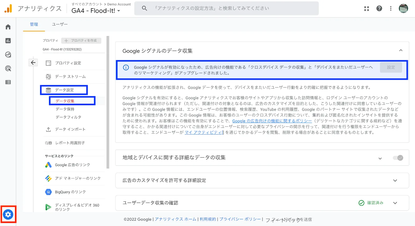Open the Configure table icon in sidebar
Viewport: 415px width, 226px height.
pyautogui.click(x=8, y=82)
